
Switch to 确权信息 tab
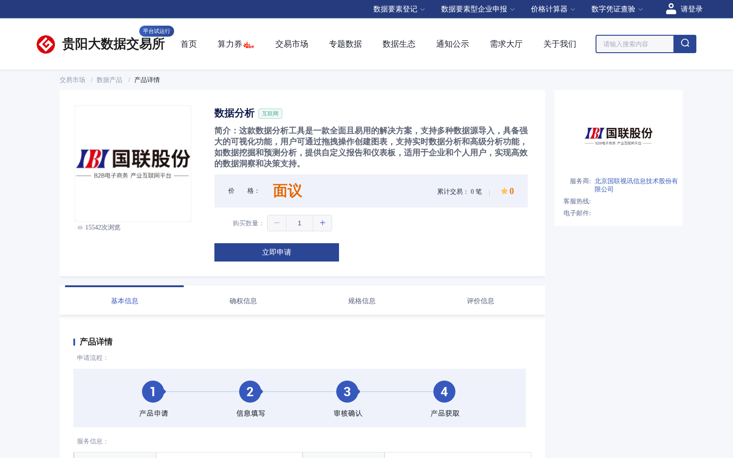pyautogui.click(x=243, y=301)
